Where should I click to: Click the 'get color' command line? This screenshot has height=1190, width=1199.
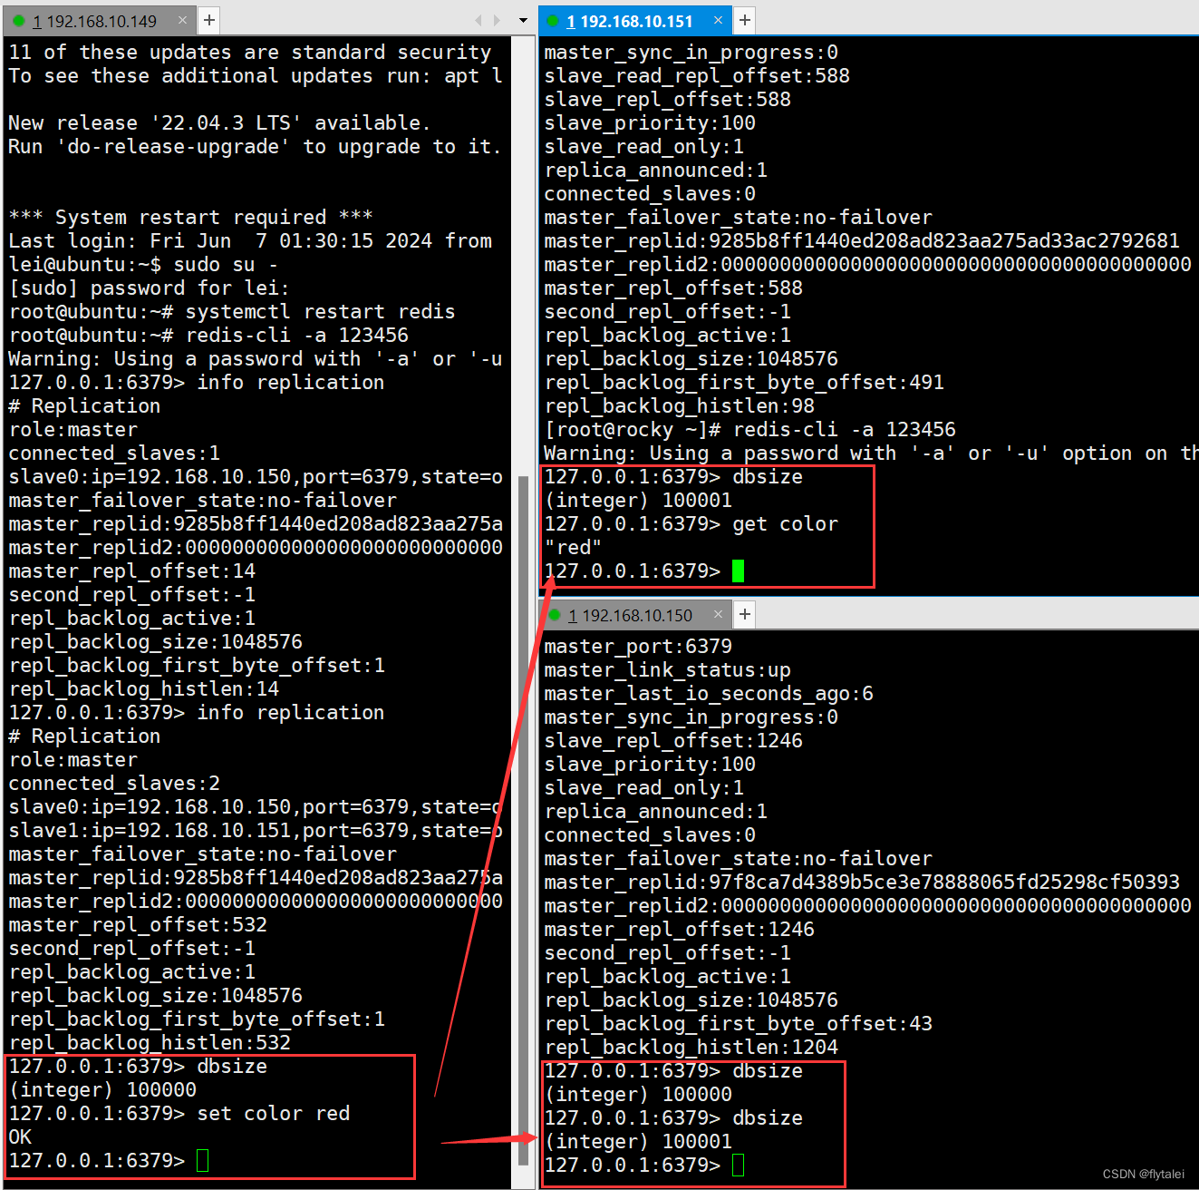(691, 523)
